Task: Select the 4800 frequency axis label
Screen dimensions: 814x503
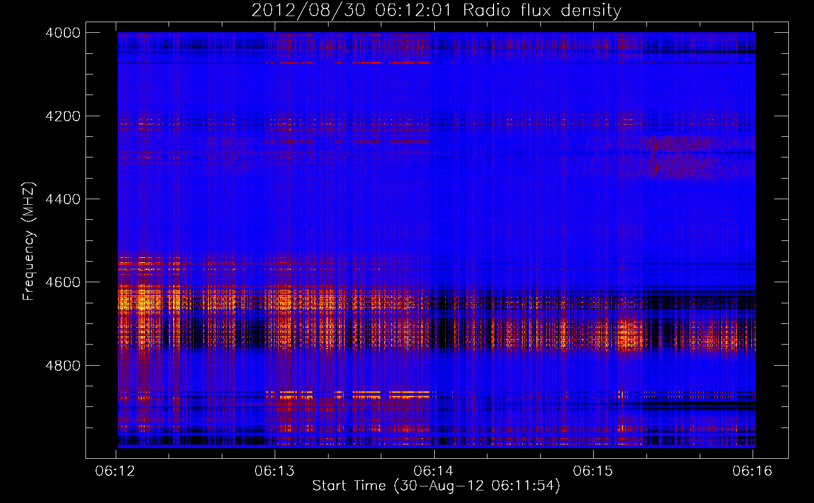Action: 63,366
